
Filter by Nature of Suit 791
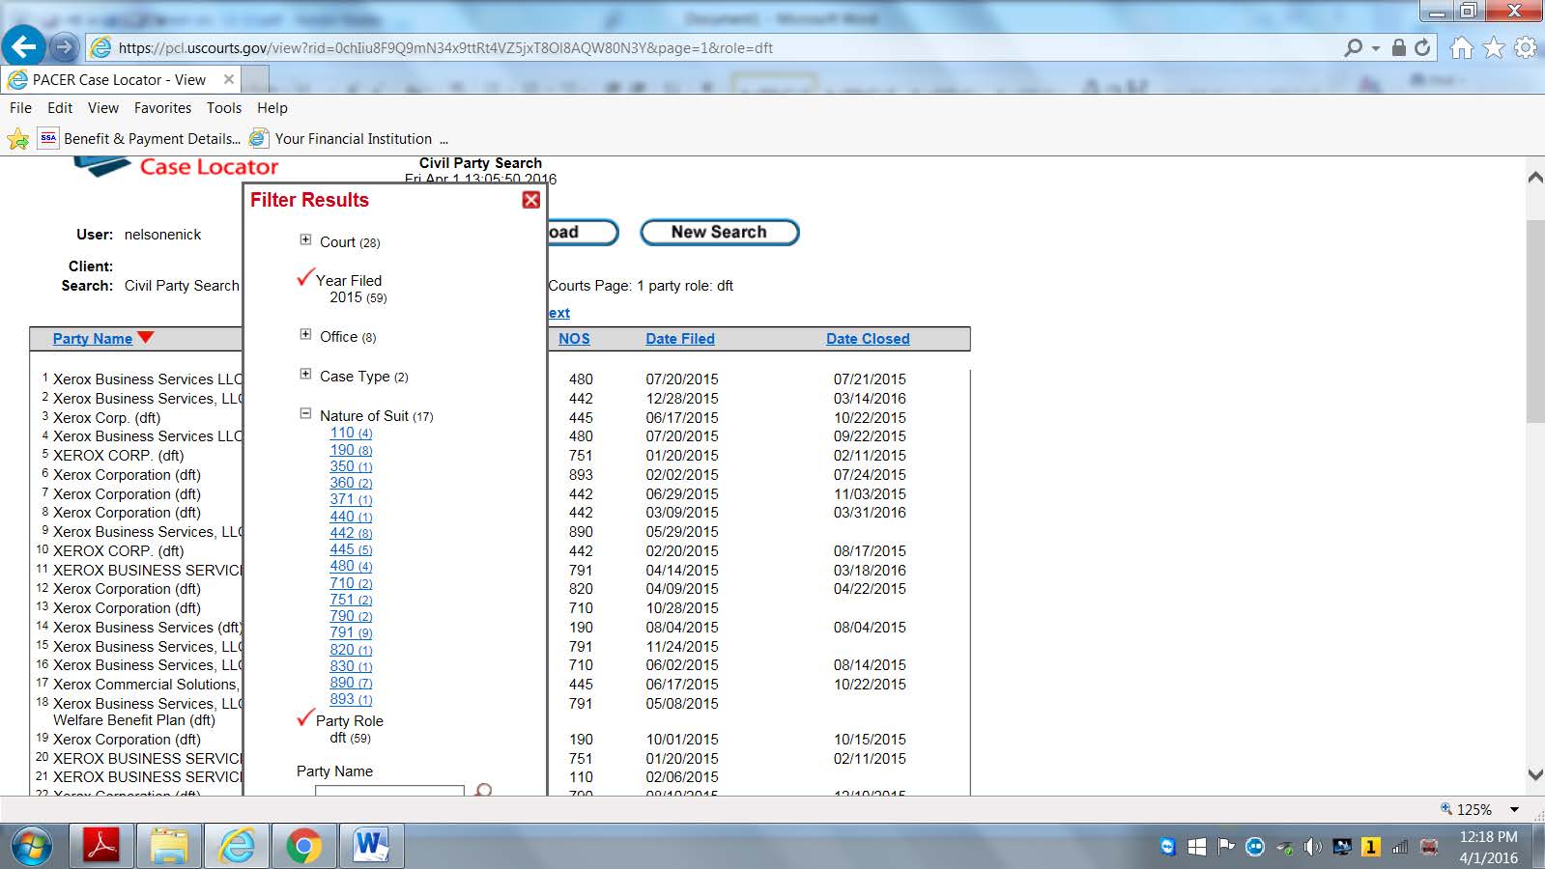(351, 632)
